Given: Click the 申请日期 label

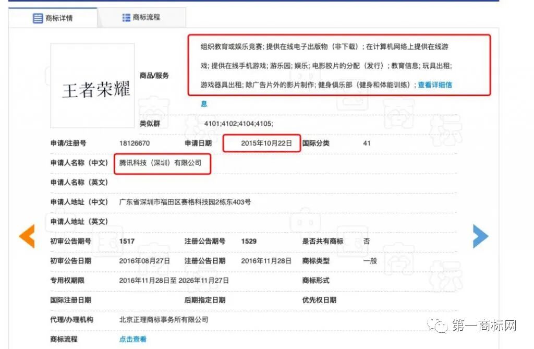Looking at the screenshot, I should coord(198,143).
